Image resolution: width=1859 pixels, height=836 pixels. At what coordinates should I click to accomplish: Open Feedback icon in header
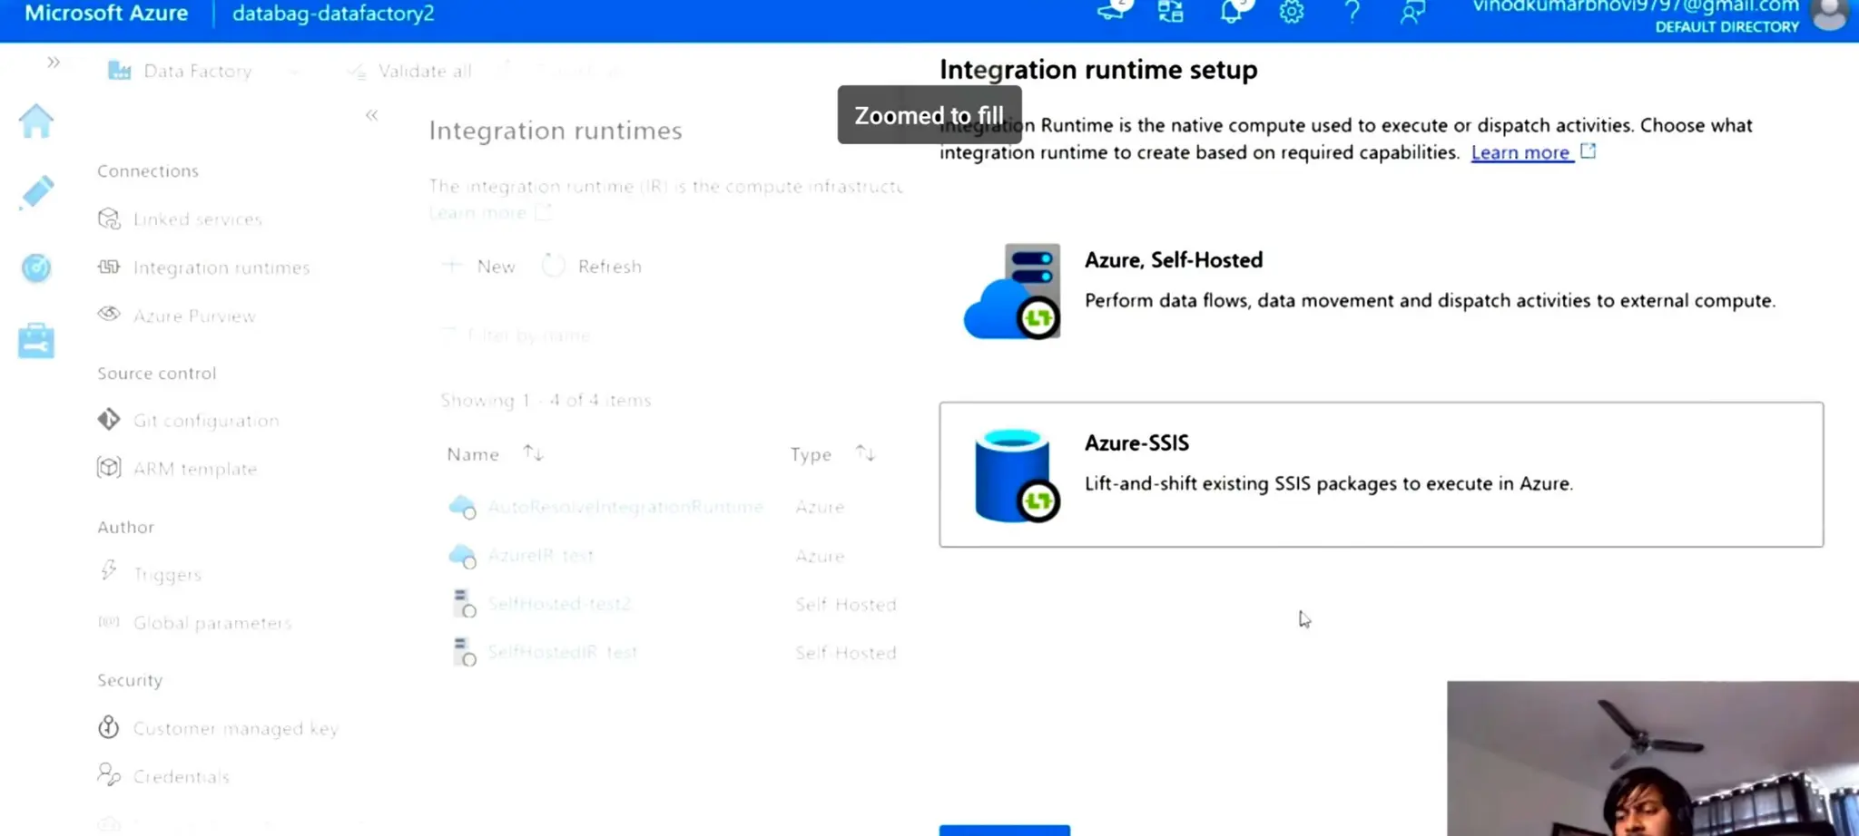pos(1412,12)
